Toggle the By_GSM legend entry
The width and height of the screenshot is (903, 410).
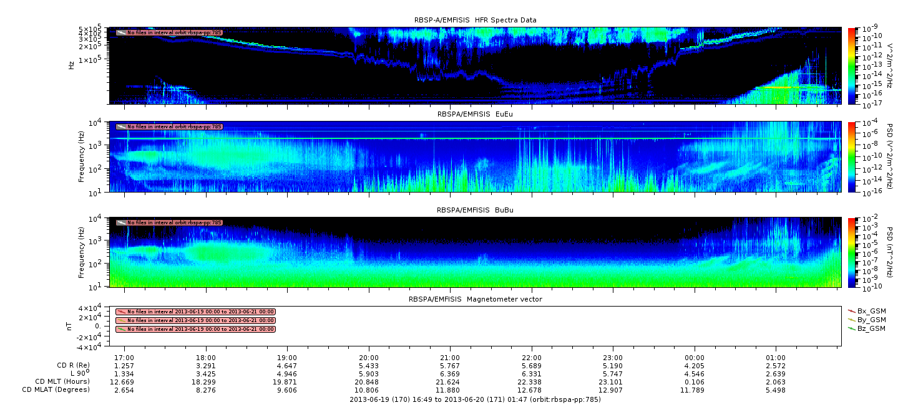pyautogui.click(x=871, y=319)
